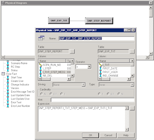Browse for the left table SNP_STEP_REPORT
Image resolution: width=154 pixels, height=140 pixels.
point(72,52)
